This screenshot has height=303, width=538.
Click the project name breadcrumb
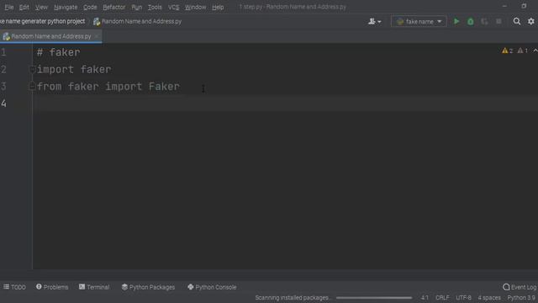click(42, 21)
